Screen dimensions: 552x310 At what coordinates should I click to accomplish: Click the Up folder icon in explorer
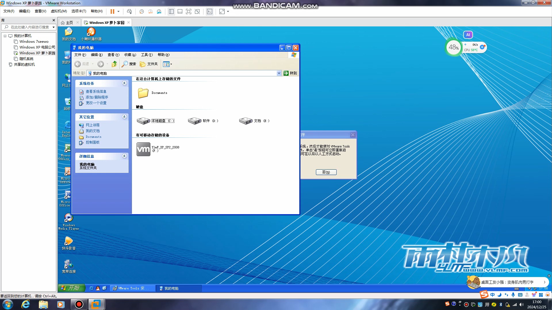click(x=114, y=64)
